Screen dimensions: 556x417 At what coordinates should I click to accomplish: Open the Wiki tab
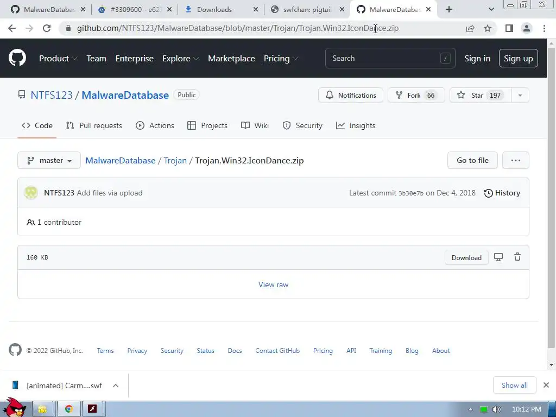[x=255, y=125]
